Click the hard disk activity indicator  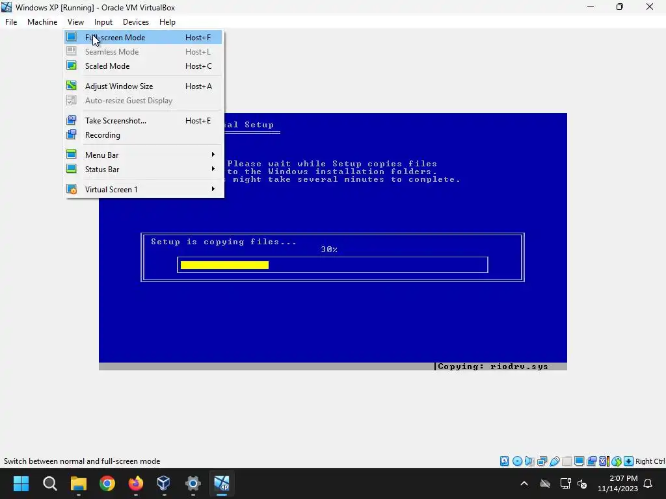click(505, 461)
